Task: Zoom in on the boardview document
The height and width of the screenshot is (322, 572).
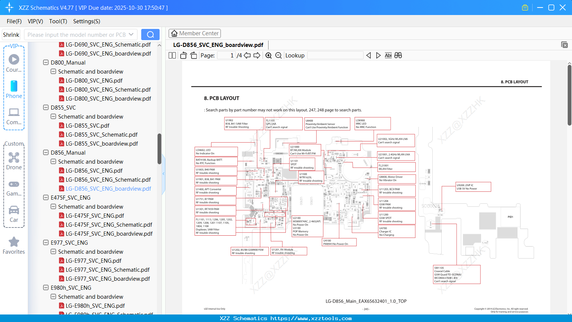Action: click(x=269, y=55)
